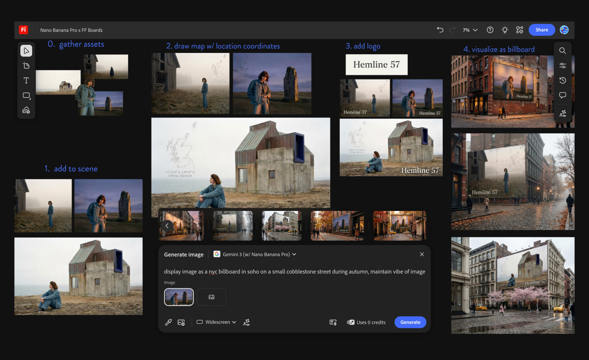The image size is (589, 360).
Task: Open the upload image tool in left toolbar
Action: [x=26, y=110]
